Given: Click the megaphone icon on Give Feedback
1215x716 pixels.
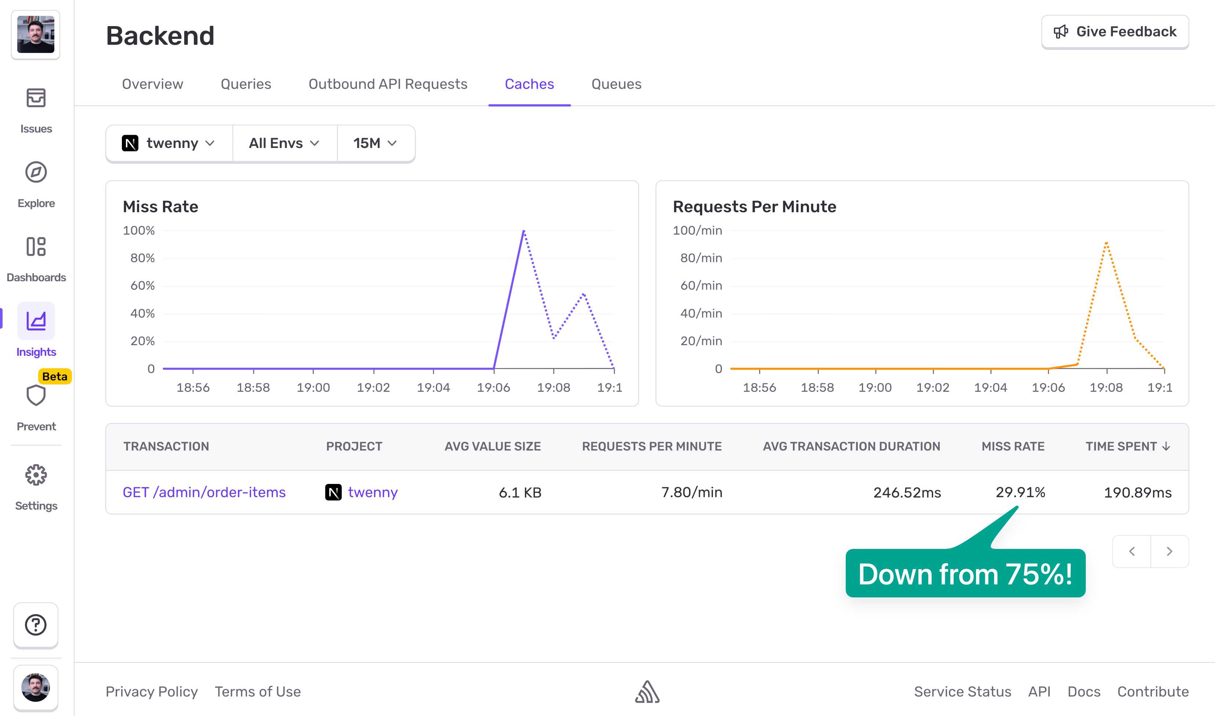Looking at the screenshot, I should 1061,31.
